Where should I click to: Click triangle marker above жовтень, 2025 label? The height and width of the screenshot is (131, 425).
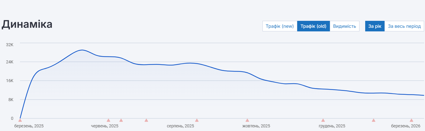pyautogui.click(x=247, y=120)
